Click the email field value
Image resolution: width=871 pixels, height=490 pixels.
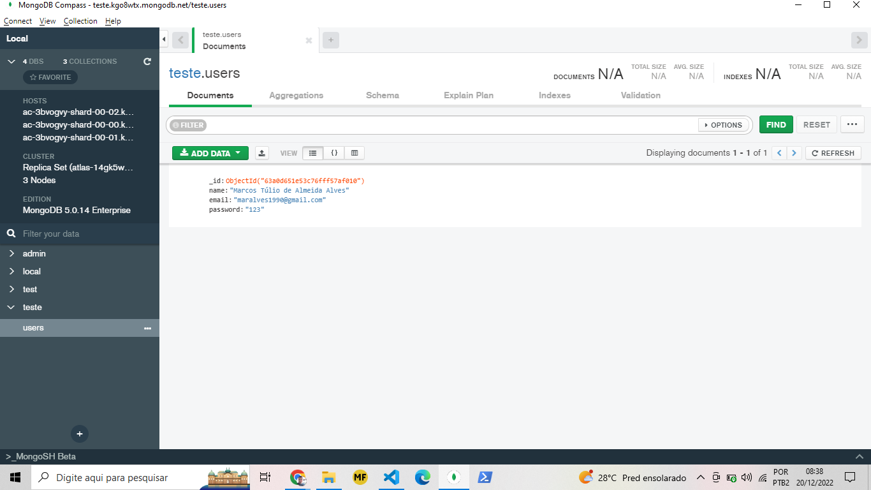(280, 200)
